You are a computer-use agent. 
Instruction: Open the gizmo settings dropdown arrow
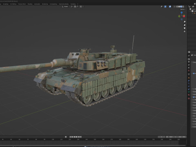tap(167, 7)
